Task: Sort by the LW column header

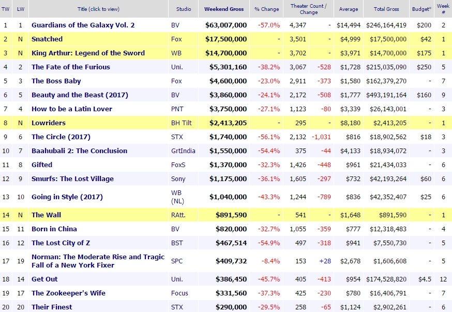Action: tap(21, 9)
